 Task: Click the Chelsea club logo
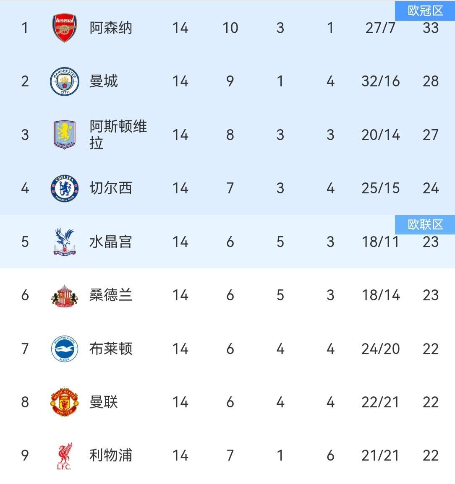64,188
